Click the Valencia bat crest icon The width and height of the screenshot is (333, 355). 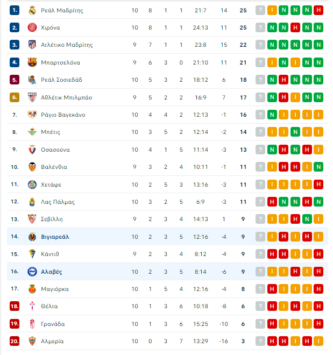click(x=32, y=167)
